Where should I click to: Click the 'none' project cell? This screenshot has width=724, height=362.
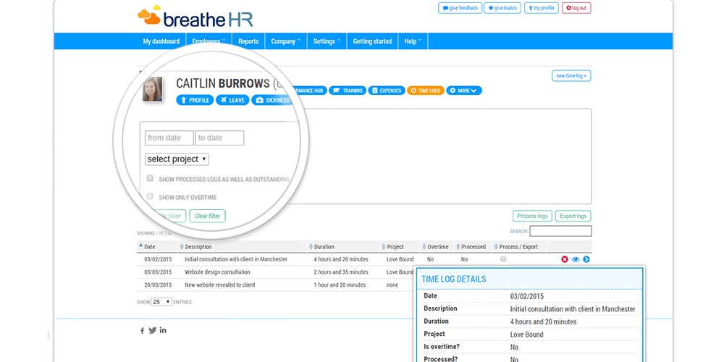tap(393, 285)
